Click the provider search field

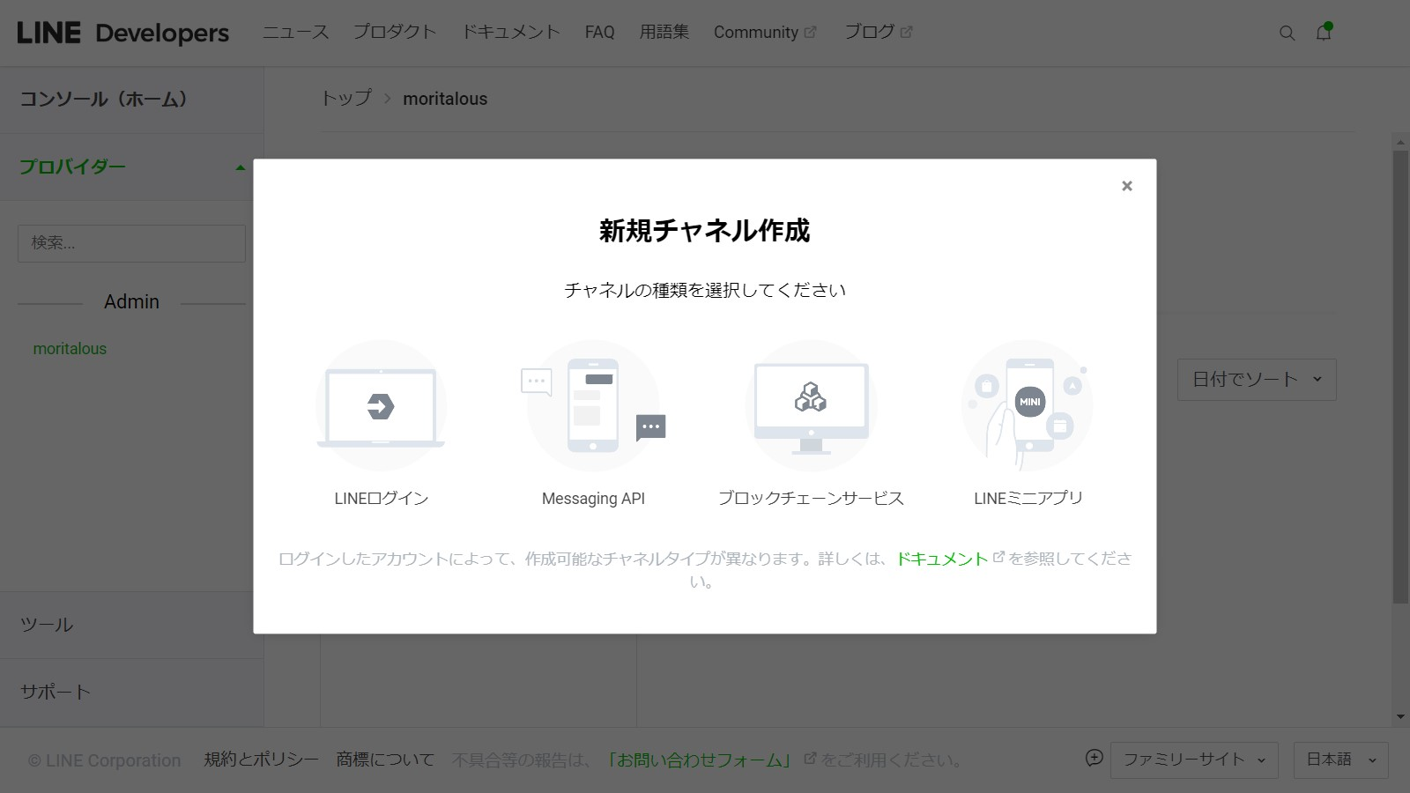[x=131, y=243]
